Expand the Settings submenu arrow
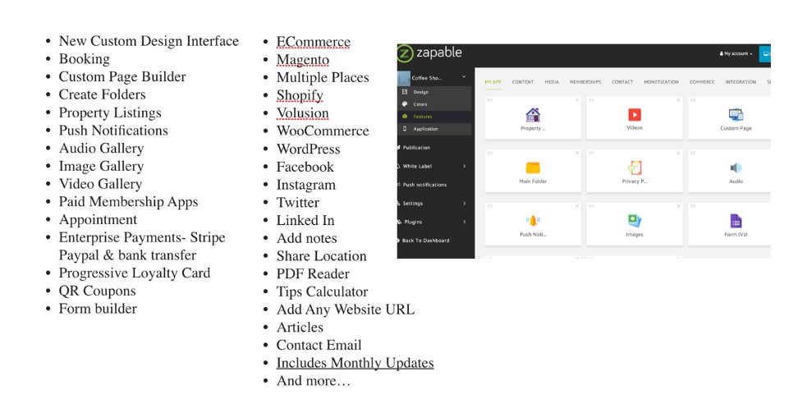Viewport: 807px width, 413px height. (x=464, y=204)
